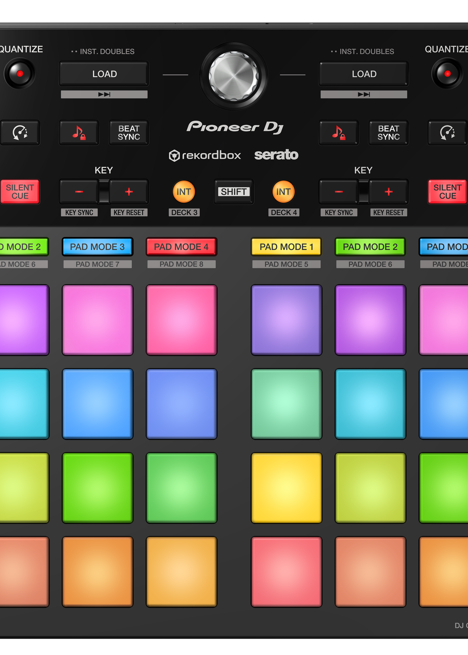Toggle the left deck key lock note button
This screenshot has width=468, height=655.
[79, 133]
